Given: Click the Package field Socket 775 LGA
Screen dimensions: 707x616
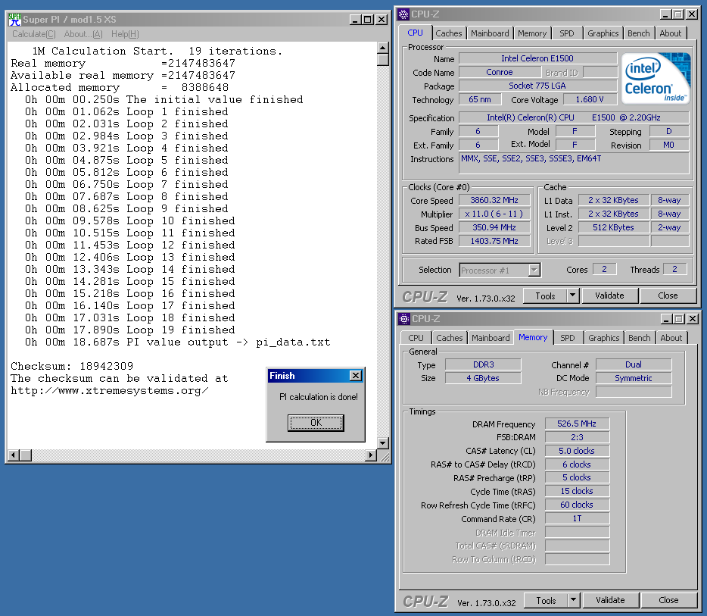Looking at the screenshot, I should (x=537, y=86).
